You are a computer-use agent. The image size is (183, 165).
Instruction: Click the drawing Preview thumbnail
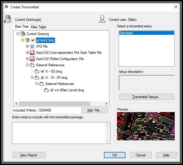coord(146,126)
